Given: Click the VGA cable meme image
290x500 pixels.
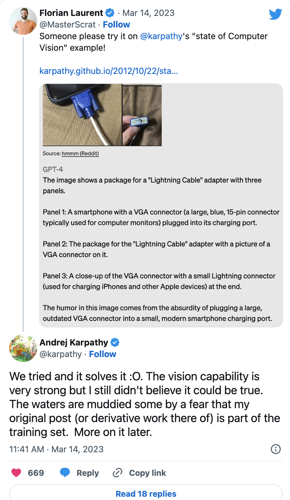Looking at the screenshot, I should (x=101, y=115).
